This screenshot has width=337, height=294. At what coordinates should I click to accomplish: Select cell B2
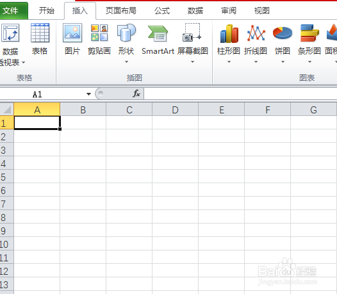coord(83,136)
